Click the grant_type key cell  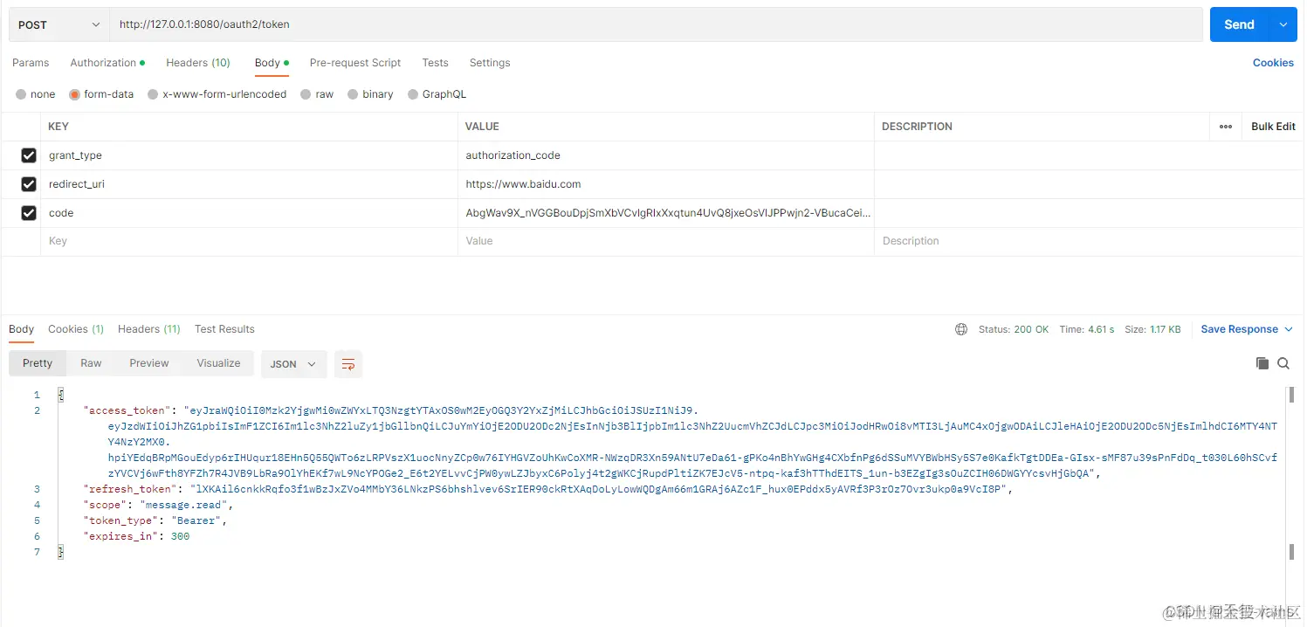click(x=249, y=155)
